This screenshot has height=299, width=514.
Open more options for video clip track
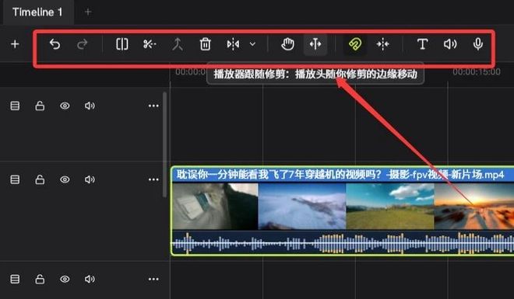coord(153,179)
